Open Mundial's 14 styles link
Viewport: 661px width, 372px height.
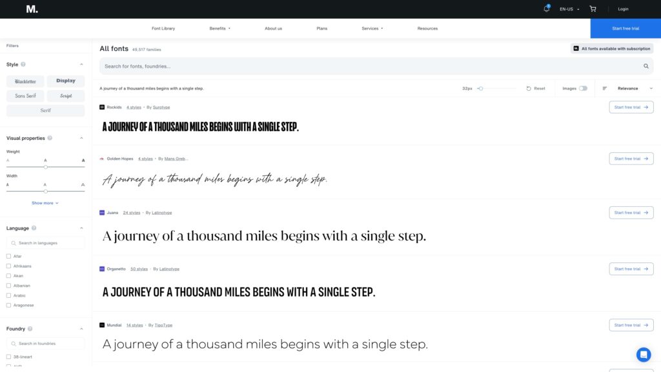134,325
